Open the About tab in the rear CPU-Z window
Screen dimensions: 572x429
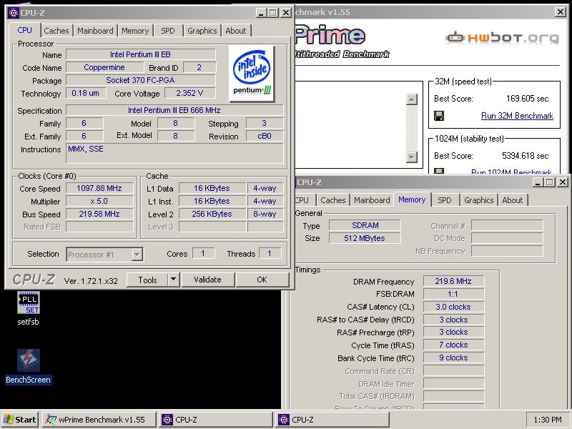[x=512, y=200]
